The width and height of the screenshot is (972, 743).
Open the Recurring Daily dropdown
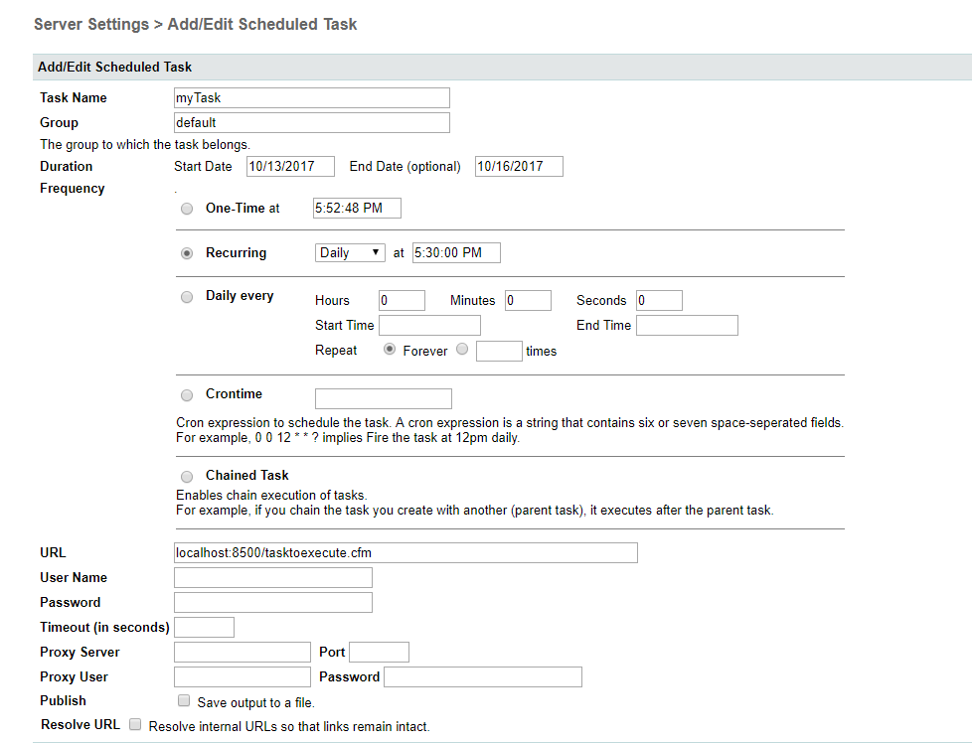350,253
